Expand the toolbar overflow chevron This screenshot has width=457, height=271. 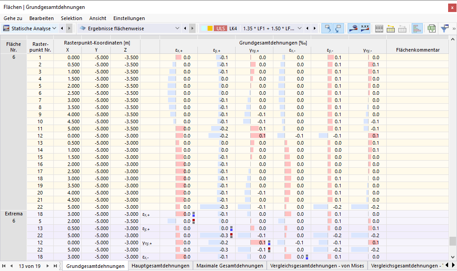click(454, 28)
